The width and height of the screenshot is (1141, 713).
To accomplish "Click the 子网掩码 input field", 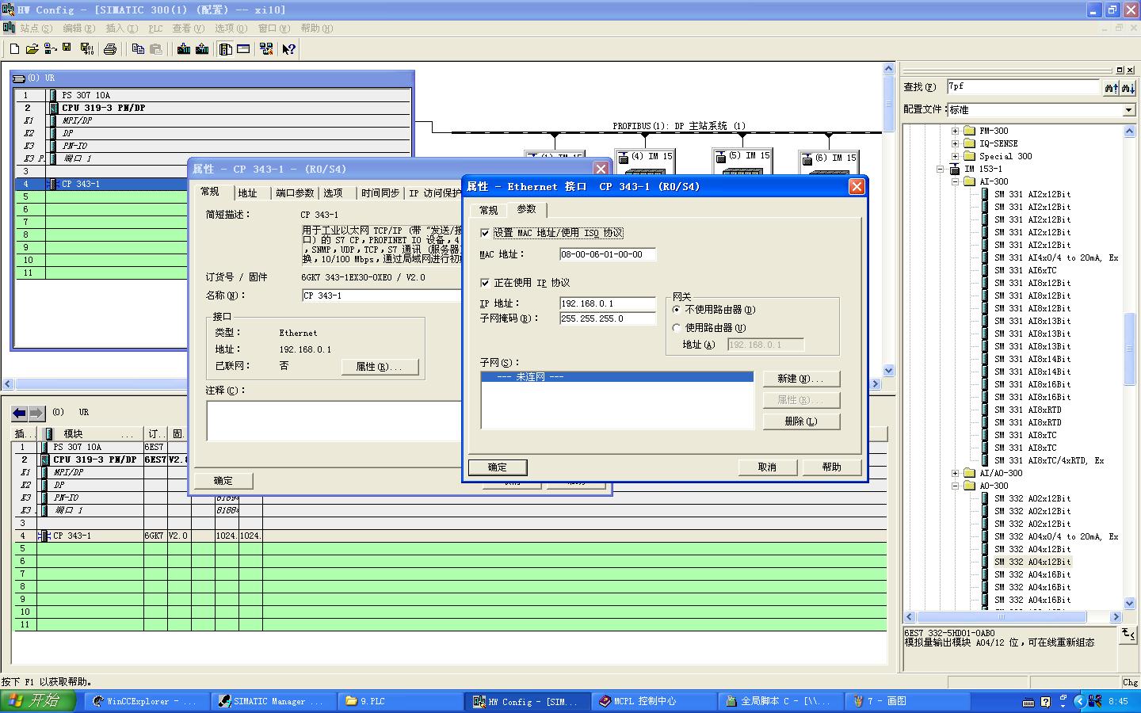I will click(x=608, y=318).
